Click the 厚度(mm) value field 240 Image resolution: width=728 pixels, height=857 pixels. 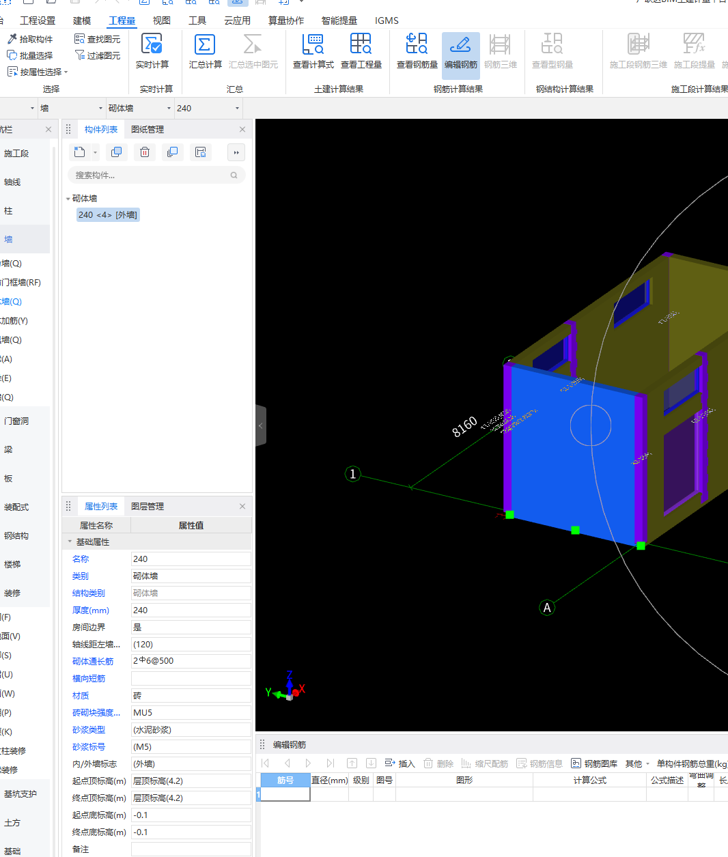[x=191, y=610]
